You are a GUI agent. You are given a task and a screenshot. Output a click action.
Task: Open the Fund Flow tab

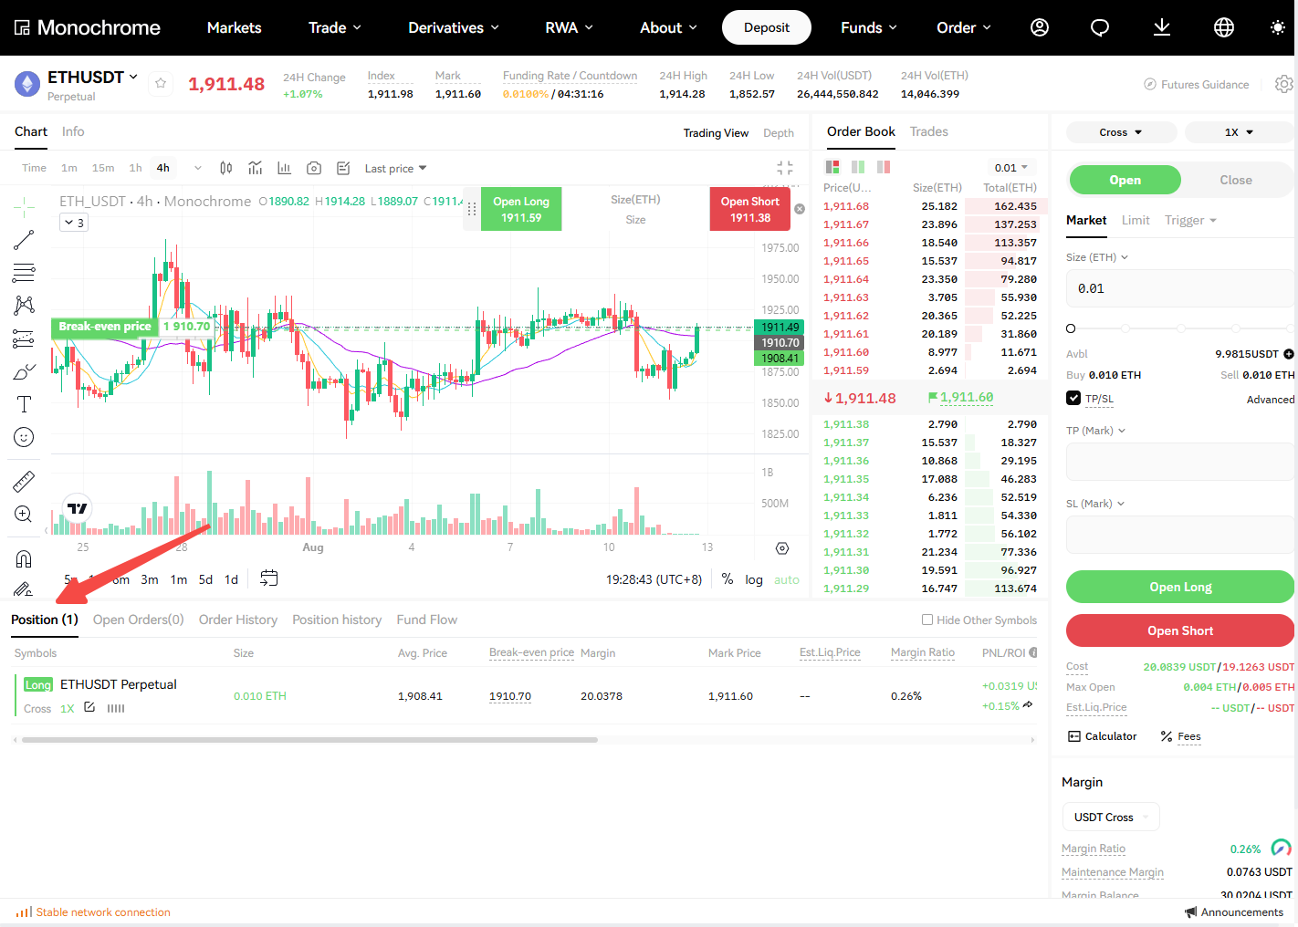point(427,620)
